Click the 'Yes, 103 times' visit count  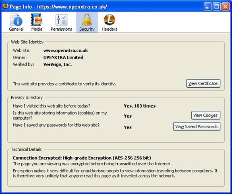[140, 106]
